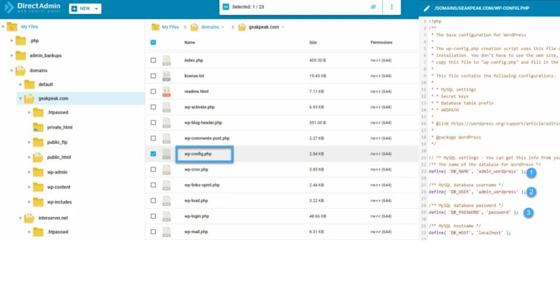Toggle the select-all checkbox in the header
The height and width of the screenshot is (294, 560).
click(153, 43)
